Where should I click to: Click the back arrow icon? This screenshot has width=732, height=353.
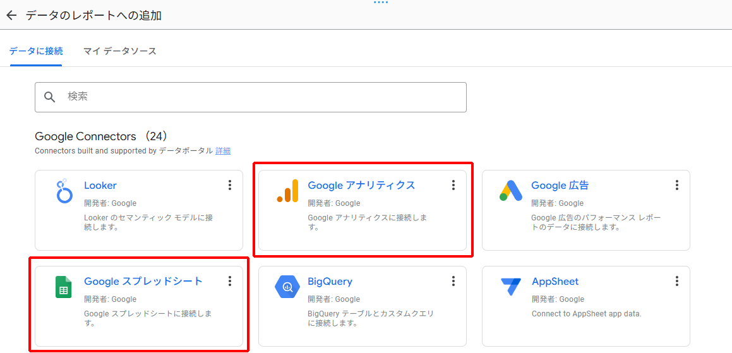pyautogui.click(x=11, y=15)
